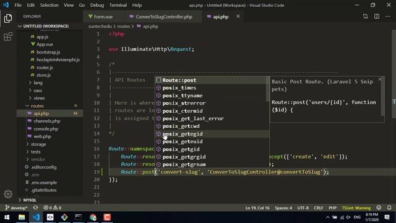This screenshot has height=223, width=396.
Task: Open bootstrap.js in the explorer
Action: (48, 52)
